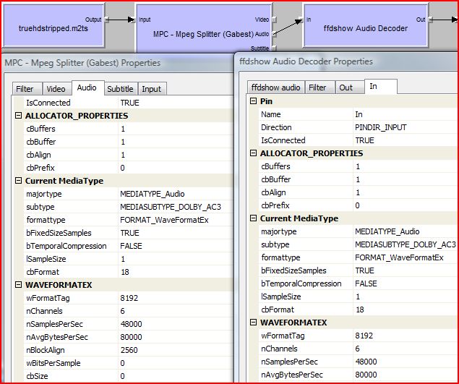Click FORMAT_WaveFormatEx value in Mpeg Splitter Properties

[x=164, y=220]
